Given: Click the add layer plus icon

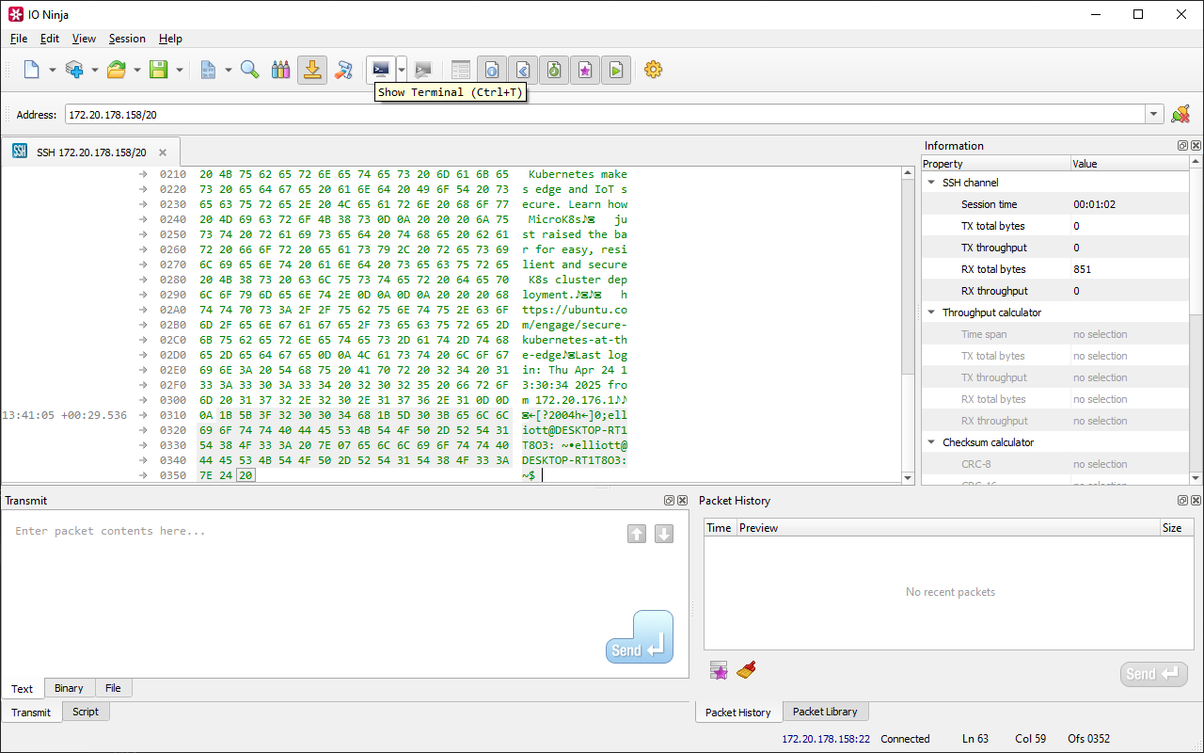Looking at the screenshot, I should (x=74, y=70).
